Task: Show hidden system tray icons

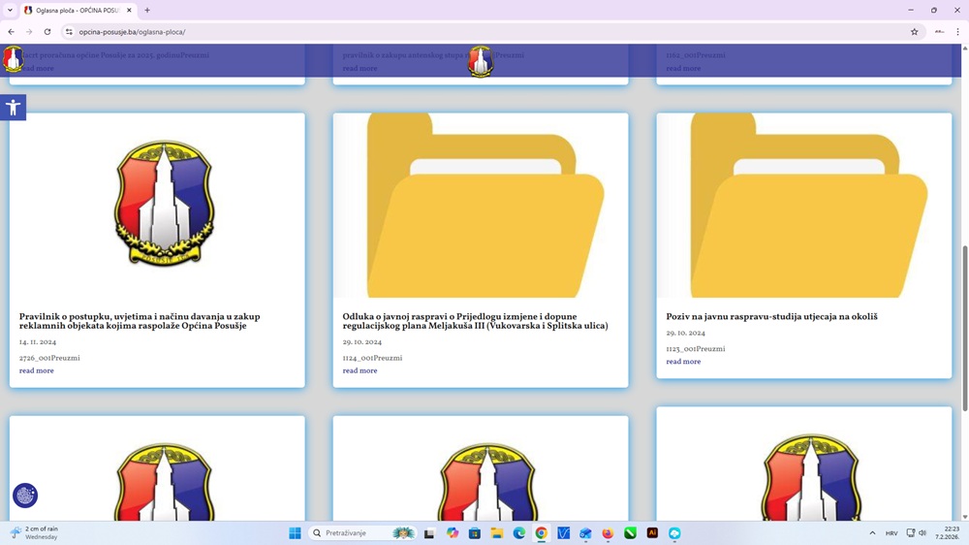Action: pyautogui.click(x=872, y=532)
